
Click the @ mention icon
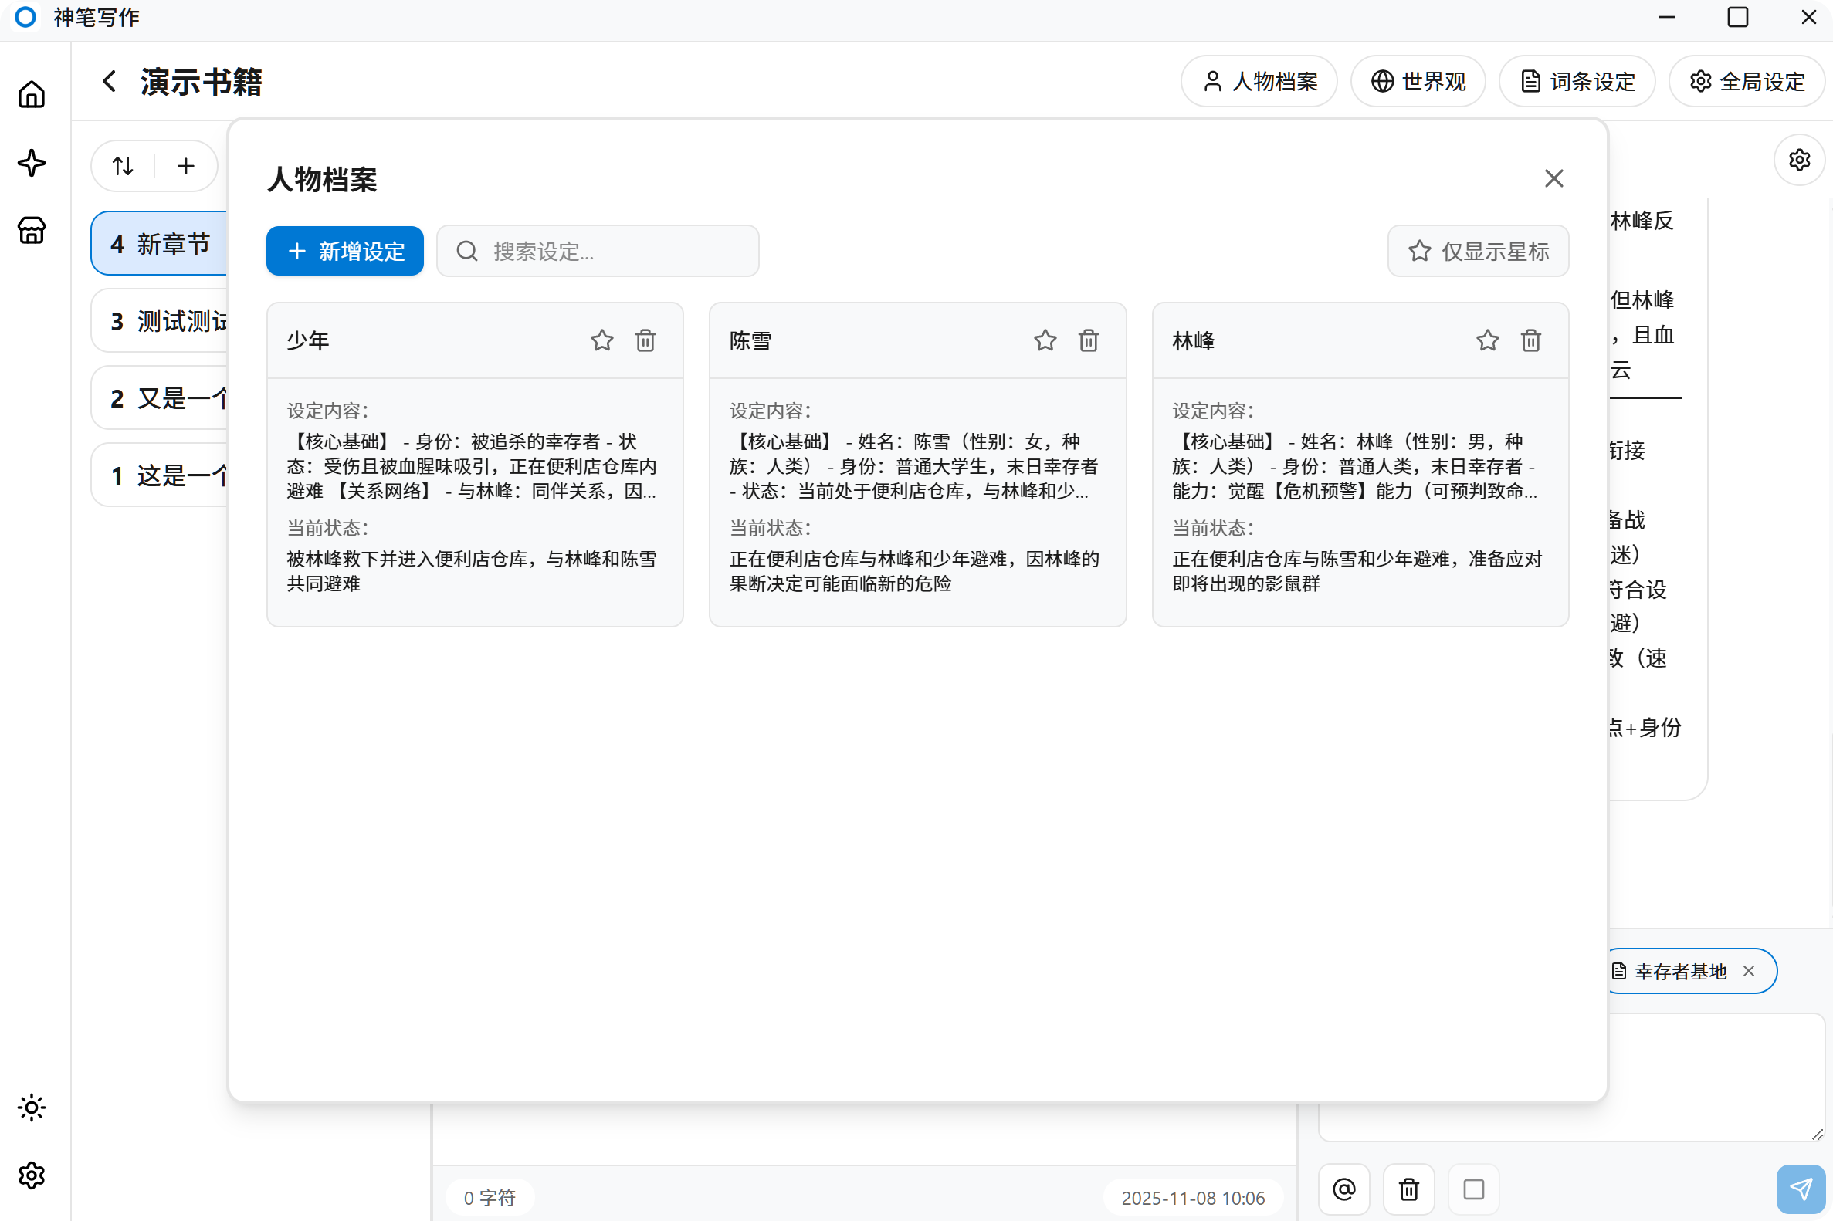[1343, 1189]
